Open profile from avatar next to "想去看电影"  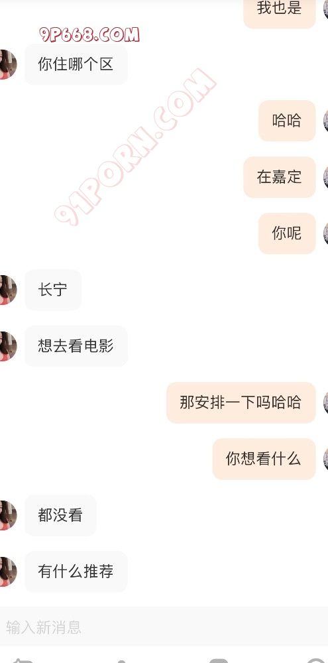click(x=7, y=346)
